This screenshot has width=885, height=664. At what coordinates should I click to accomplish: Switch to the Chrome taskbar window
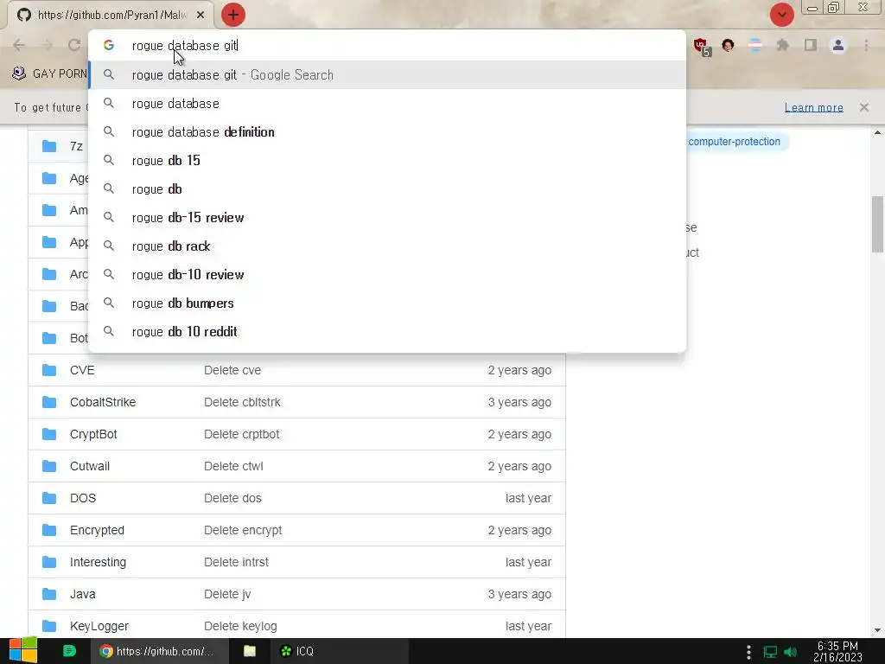[160, 651]
